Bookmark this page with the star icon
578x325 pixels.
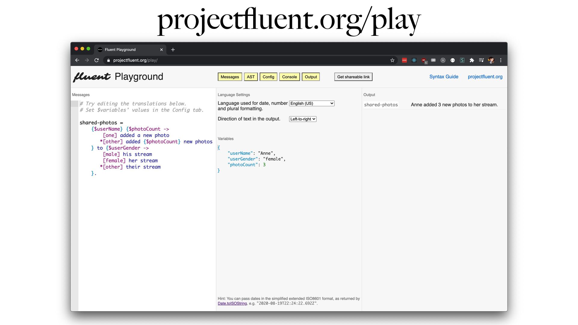click(392, 60)
